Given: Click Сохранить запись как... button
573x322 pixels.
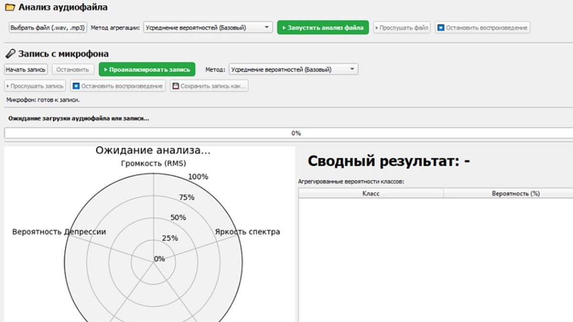Looking at the screenshot, I should 209,86.
